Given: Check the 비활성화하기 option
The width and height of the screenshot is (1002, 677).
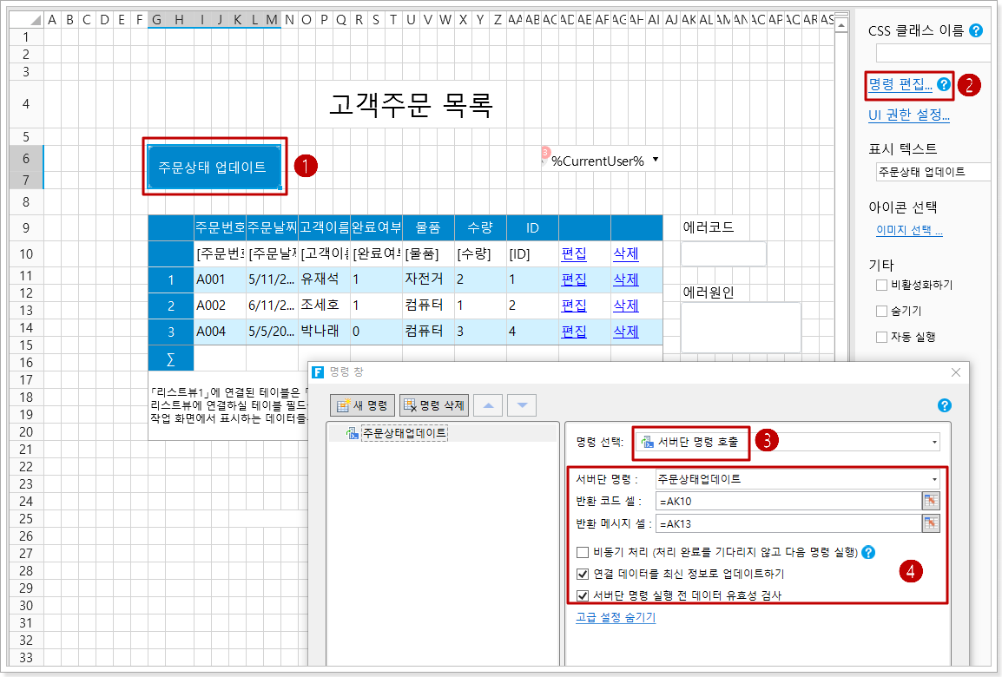Looking at the screenshot, I should [882, 285].
